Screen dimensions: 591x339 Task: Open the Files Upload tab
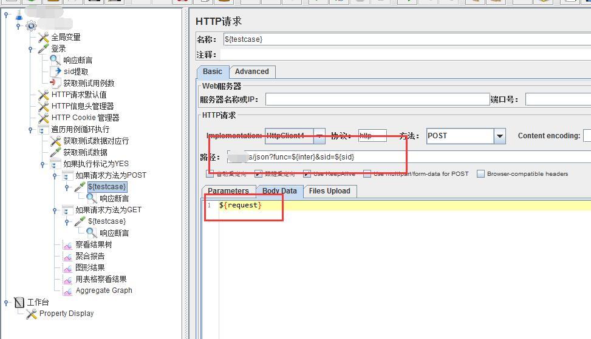(x=329, y=191)
